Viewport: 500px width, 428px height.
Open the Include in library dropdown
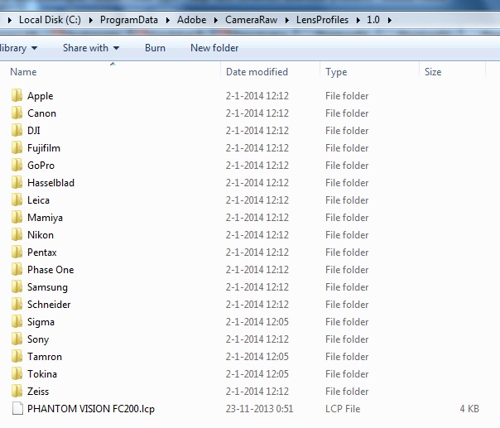(18, 48)
